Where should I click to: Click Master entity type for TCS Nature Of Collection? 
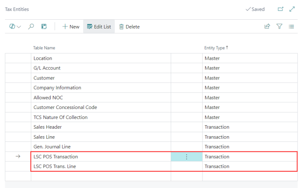click(x=250, y=117)
